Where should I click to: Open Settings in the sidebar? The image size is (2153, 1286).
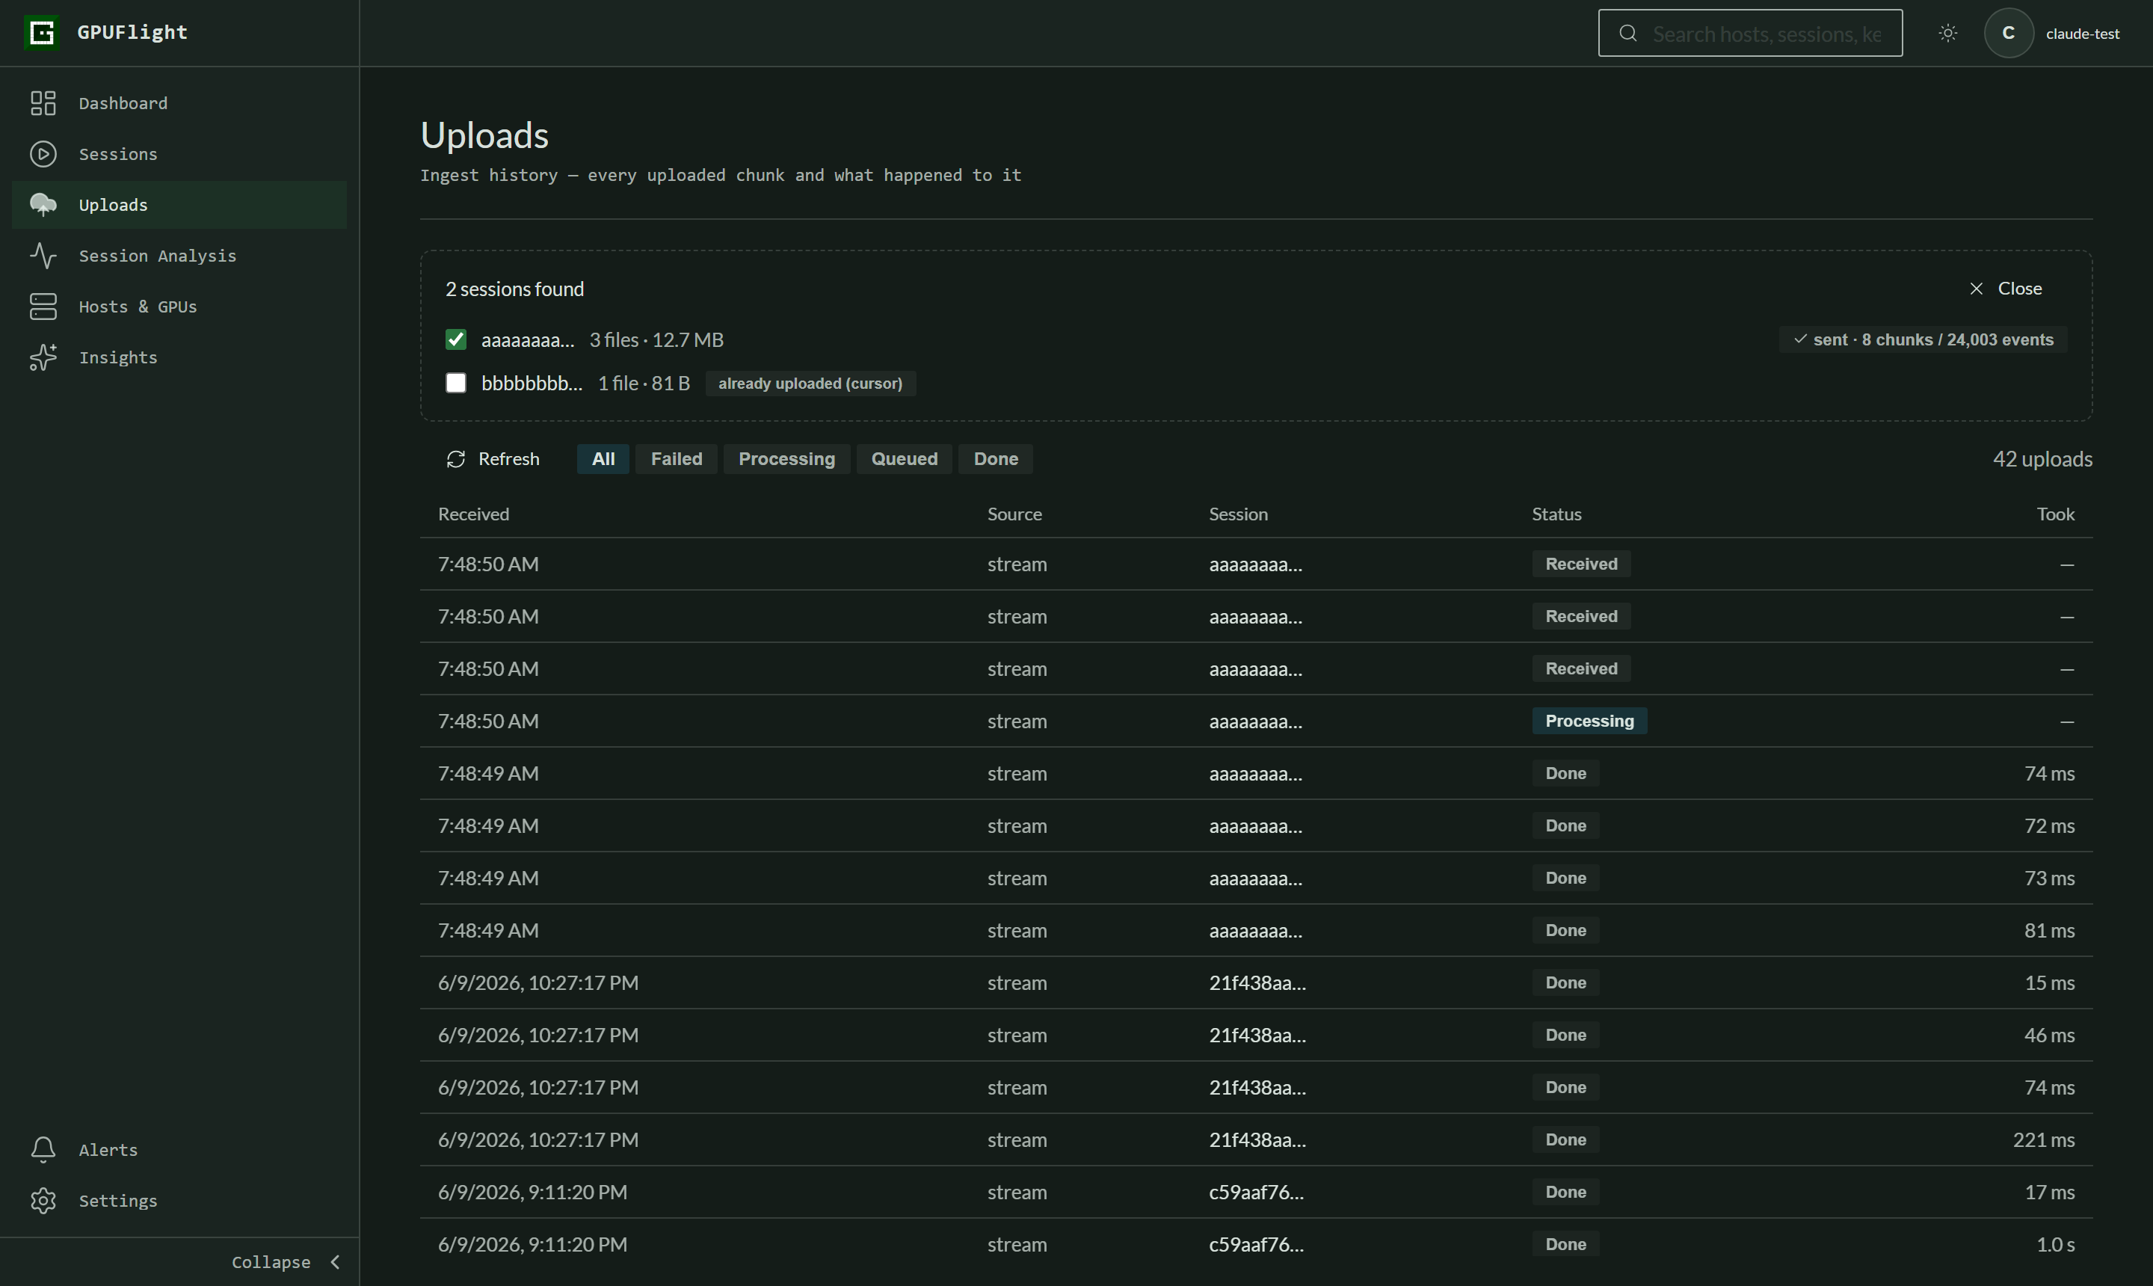[x=179, y=1201]
